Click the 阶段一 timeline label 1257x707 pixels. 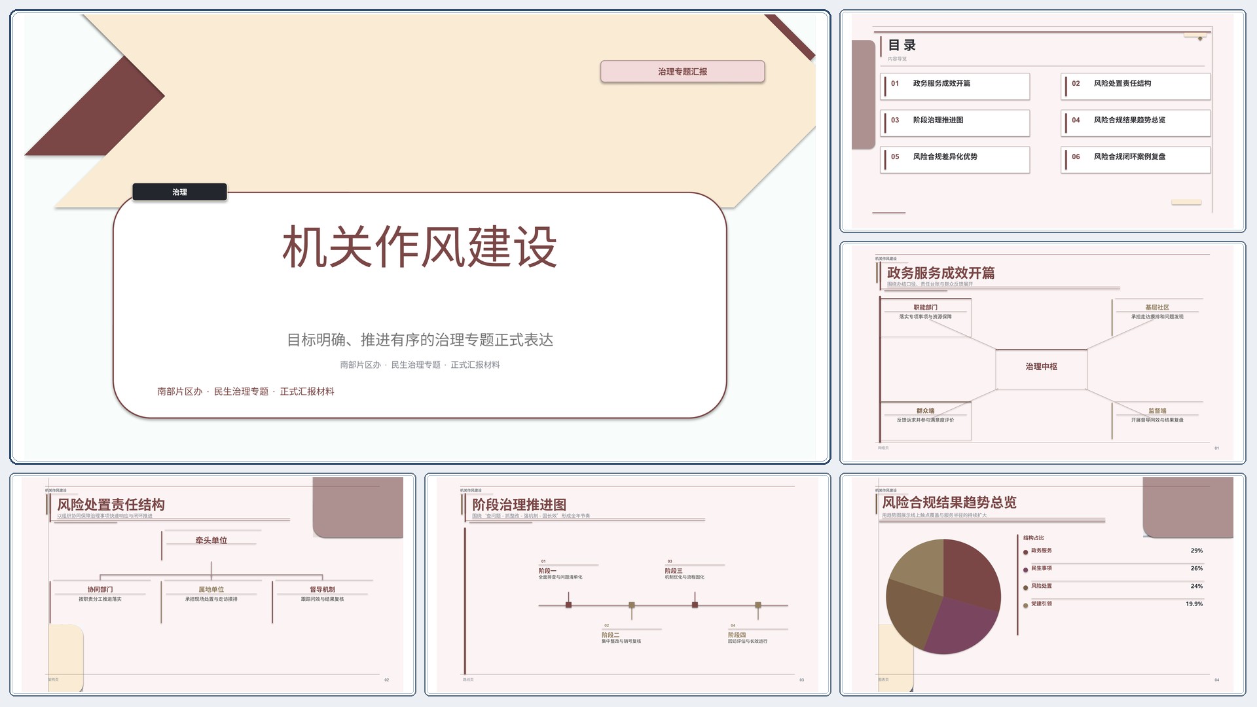pyautogui.click(x=547, y=571)
